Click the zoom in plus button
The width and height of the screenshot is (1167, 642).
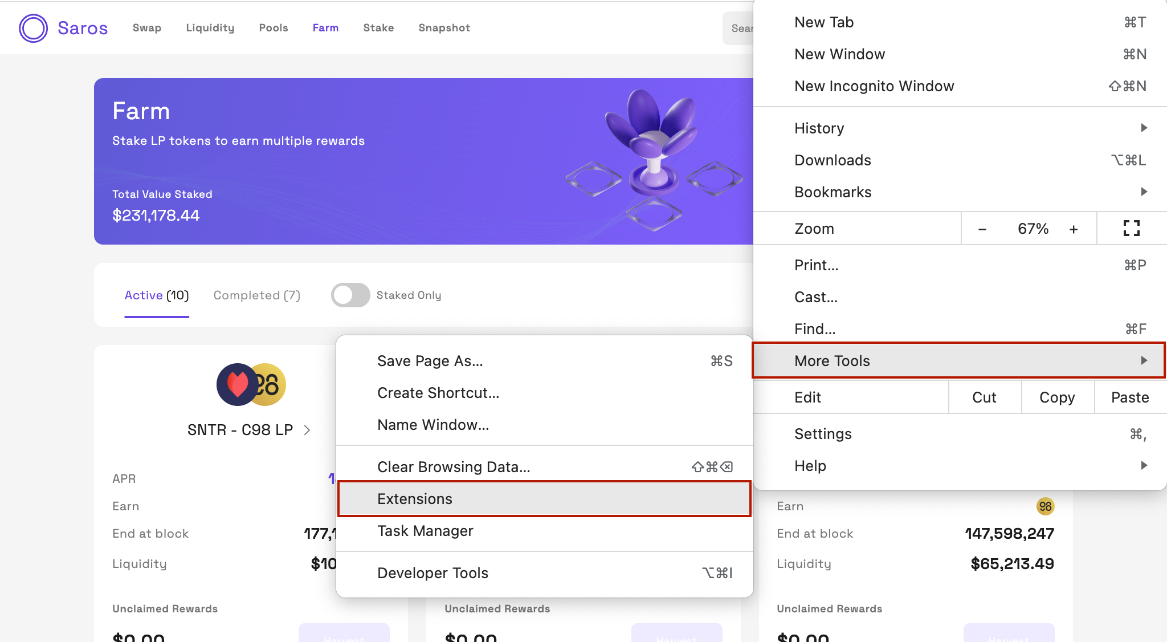(x=1074, y=229)
